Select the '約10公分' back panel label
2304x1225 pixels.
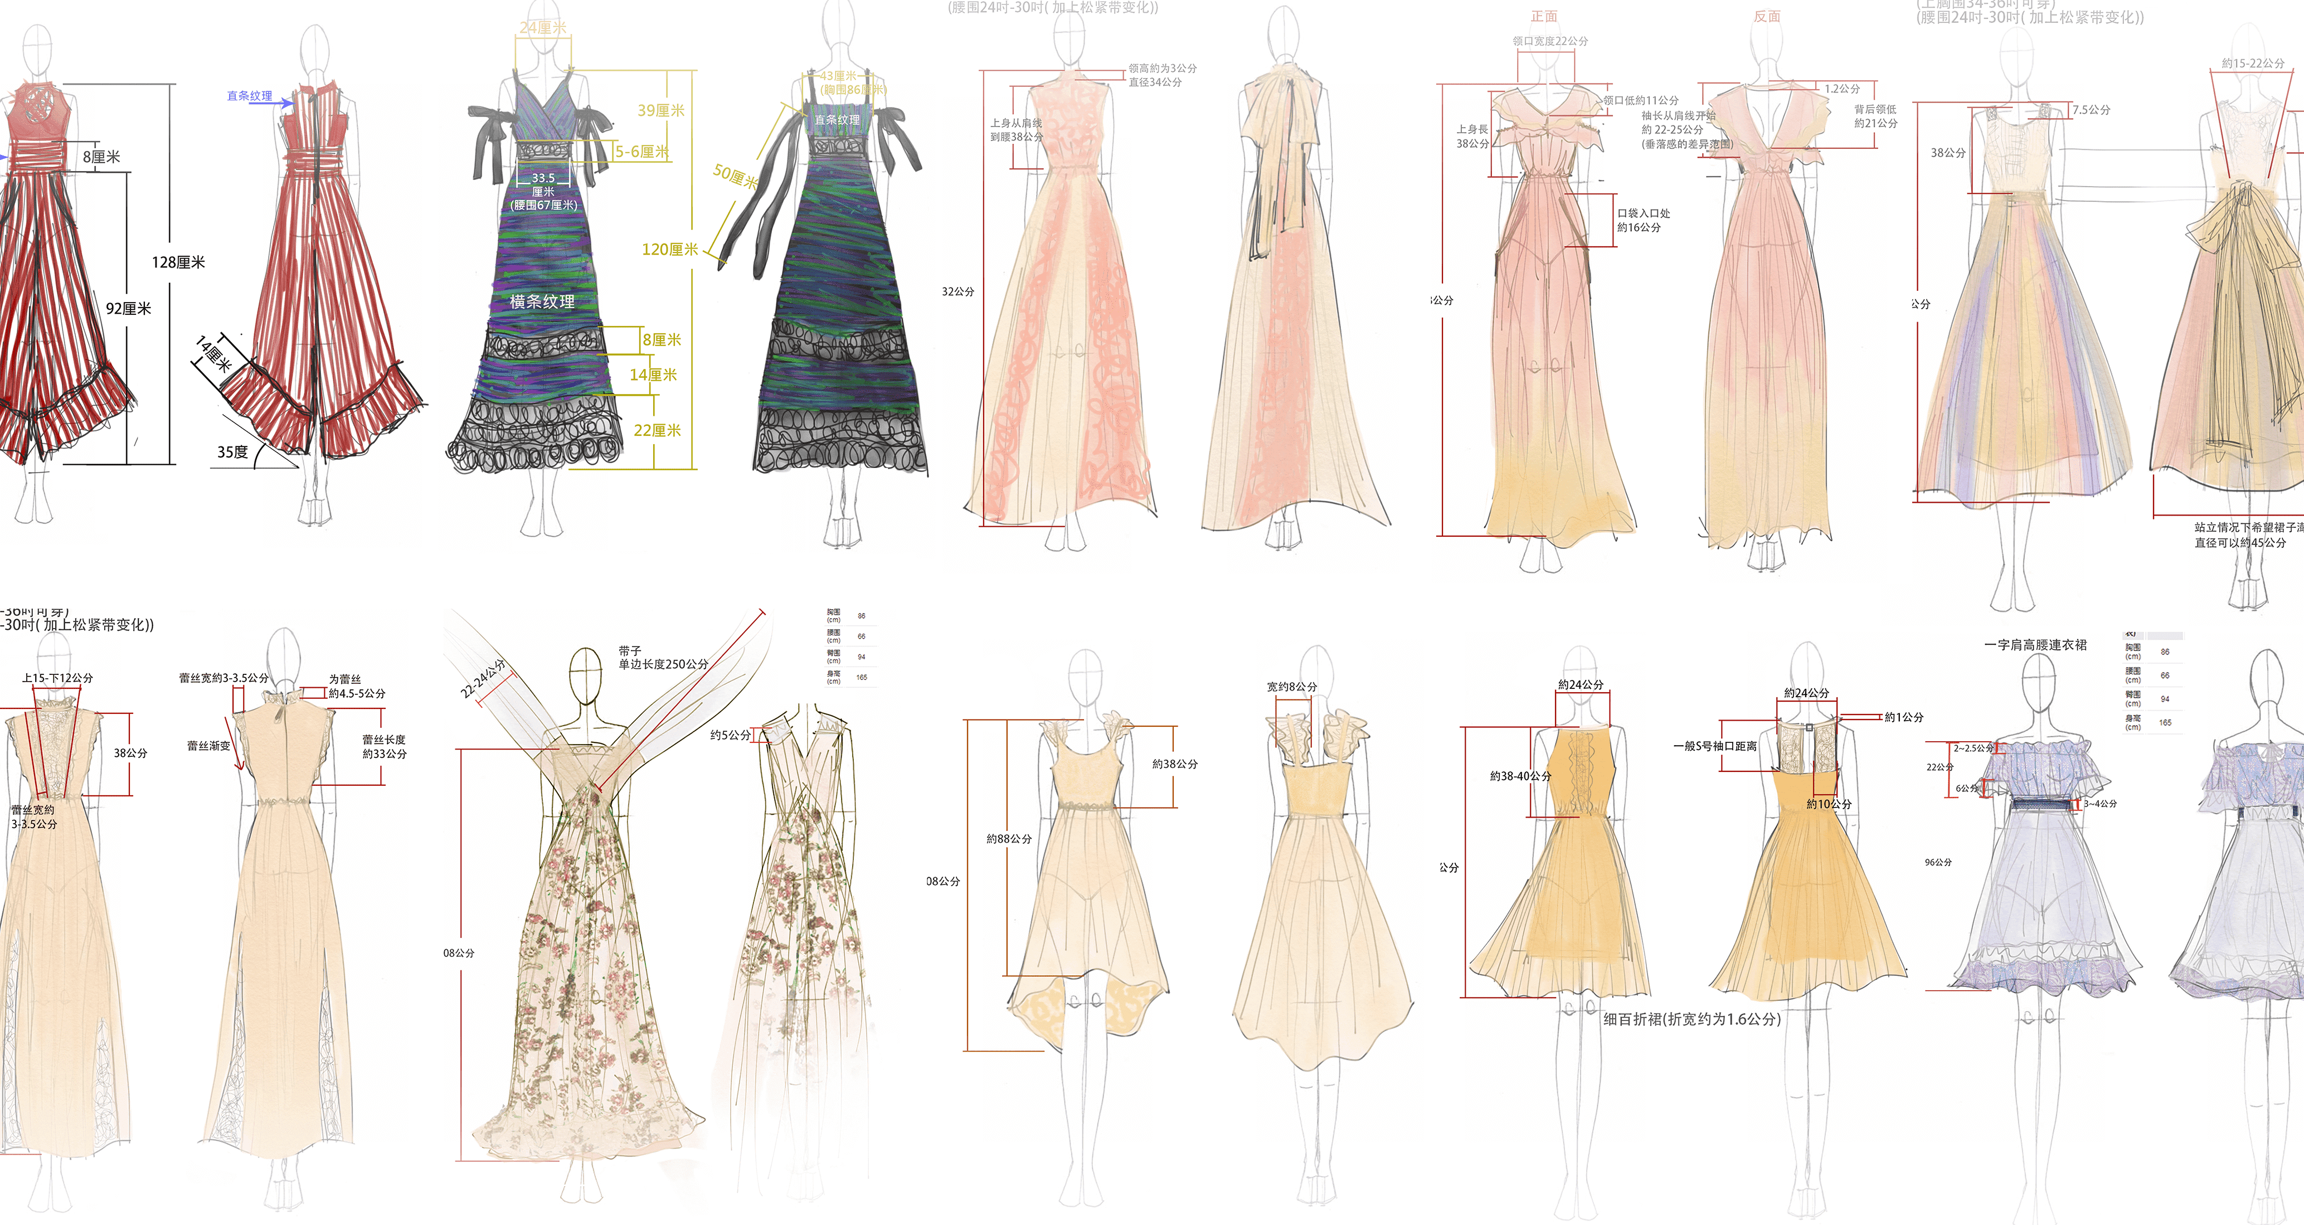[x=1828, y=804]
